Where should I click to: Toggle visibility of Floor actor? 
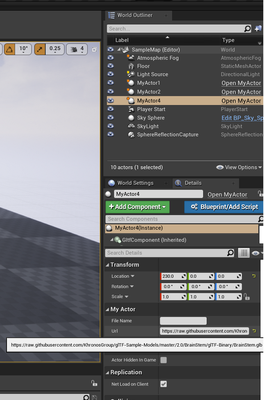110,66
